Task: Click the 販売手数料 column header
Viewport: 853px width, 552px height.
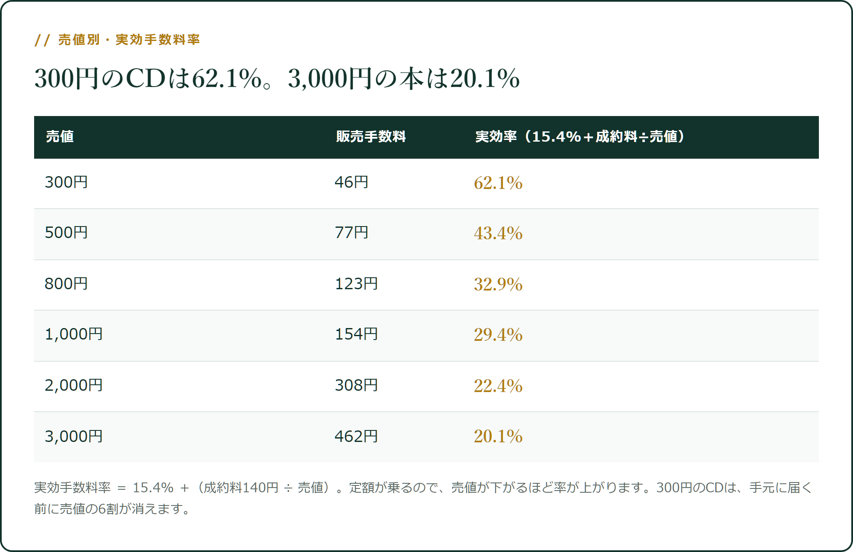Action: [x=371, y=137]
